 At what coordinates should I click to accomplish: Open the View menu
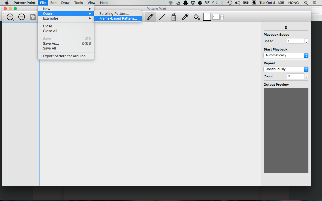tap(92, 3)
